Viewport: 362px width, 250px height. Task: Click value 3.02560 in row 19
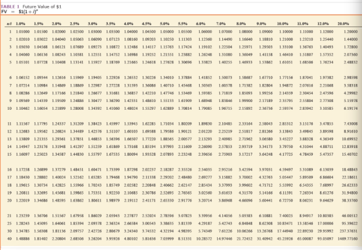(x=205, y=193)
